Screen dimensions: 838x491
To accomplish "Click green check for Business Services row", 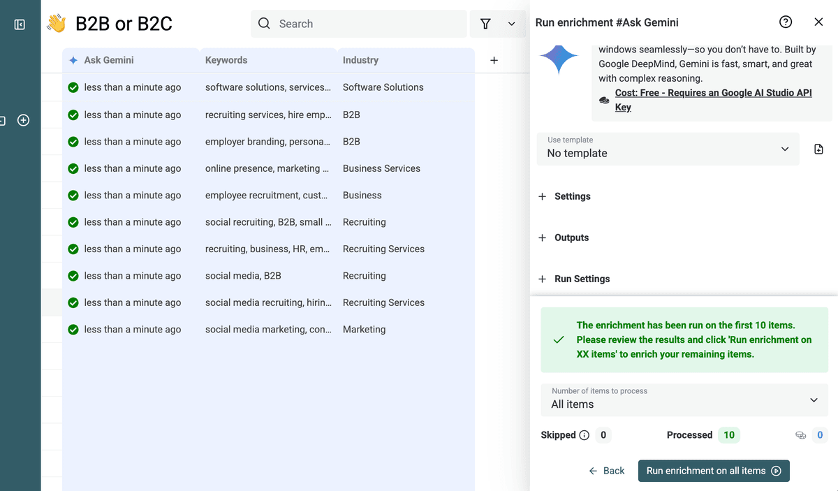I will point(73,168).
